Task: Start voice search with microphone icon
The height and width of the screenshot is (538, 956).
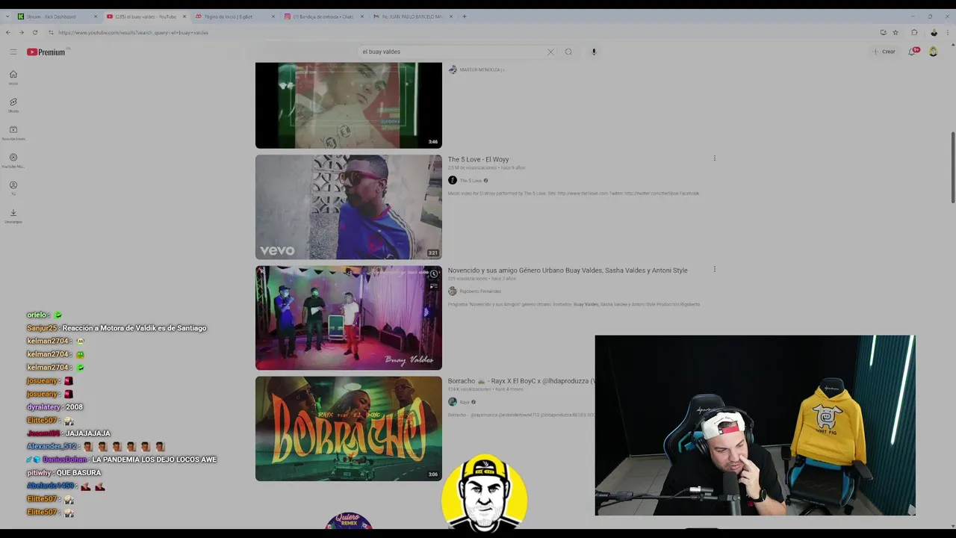Action: pos(594,52)
